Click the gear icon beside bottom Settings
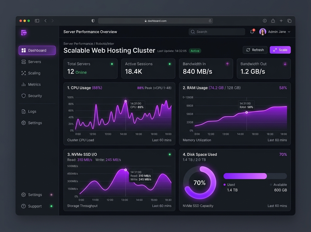This screenshot has height=232, width=311. (x=24, y=195)
